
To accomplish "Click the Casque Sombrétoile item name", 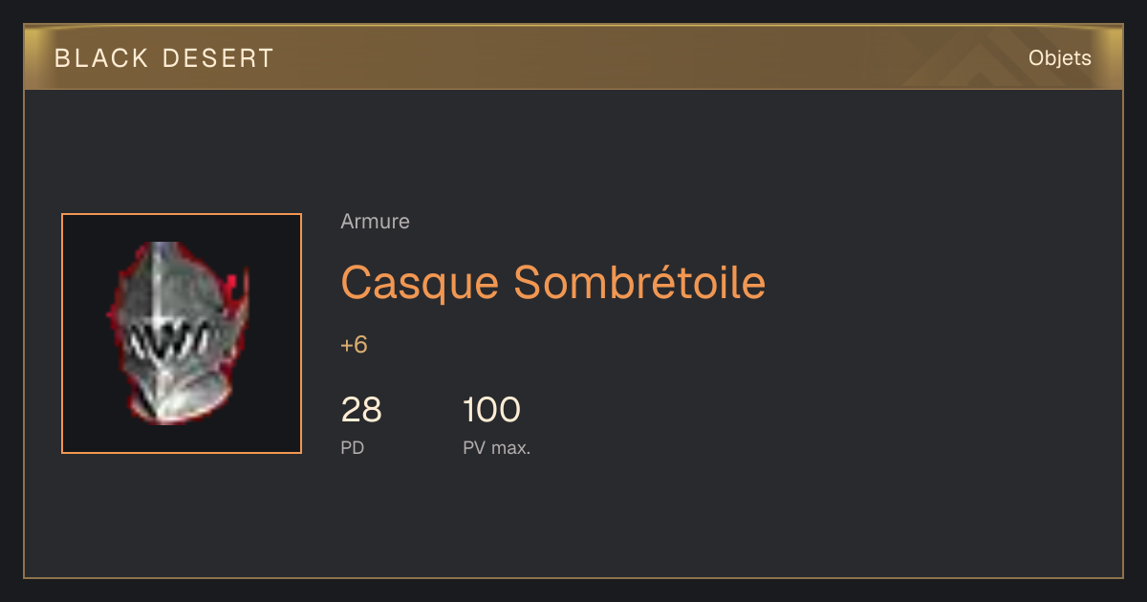I will pyautogui.click(x=552, y=282).
